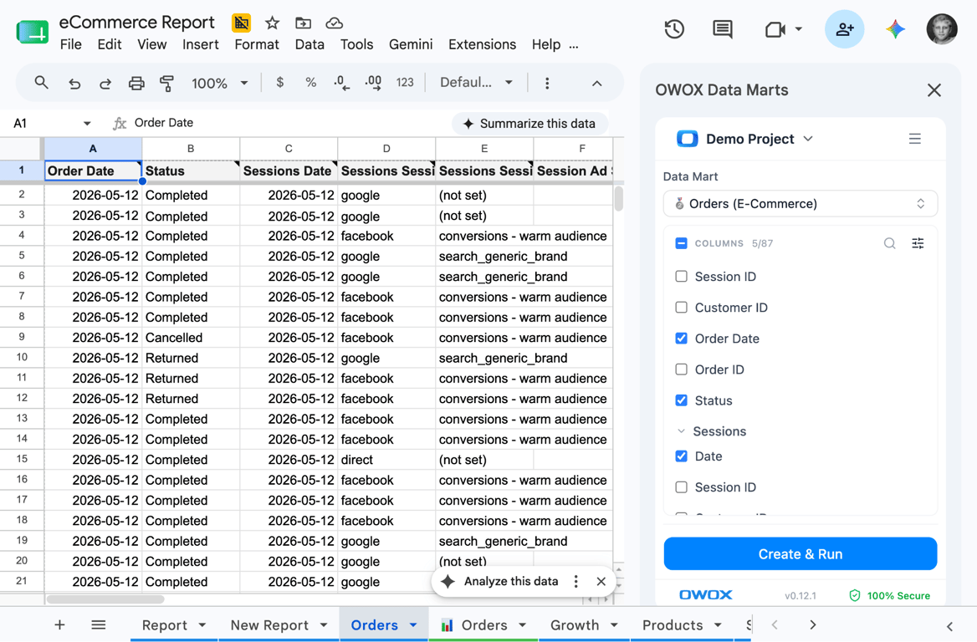Switch to the Products sheet tab
The image size is (977, 642).
tap(673, 625)
